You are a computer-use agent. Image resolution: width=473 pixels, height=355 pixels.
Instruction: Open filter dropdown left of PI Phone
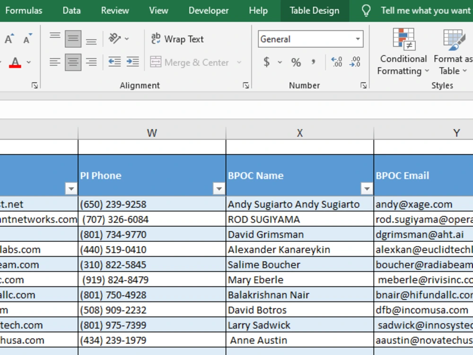(71, 189)
